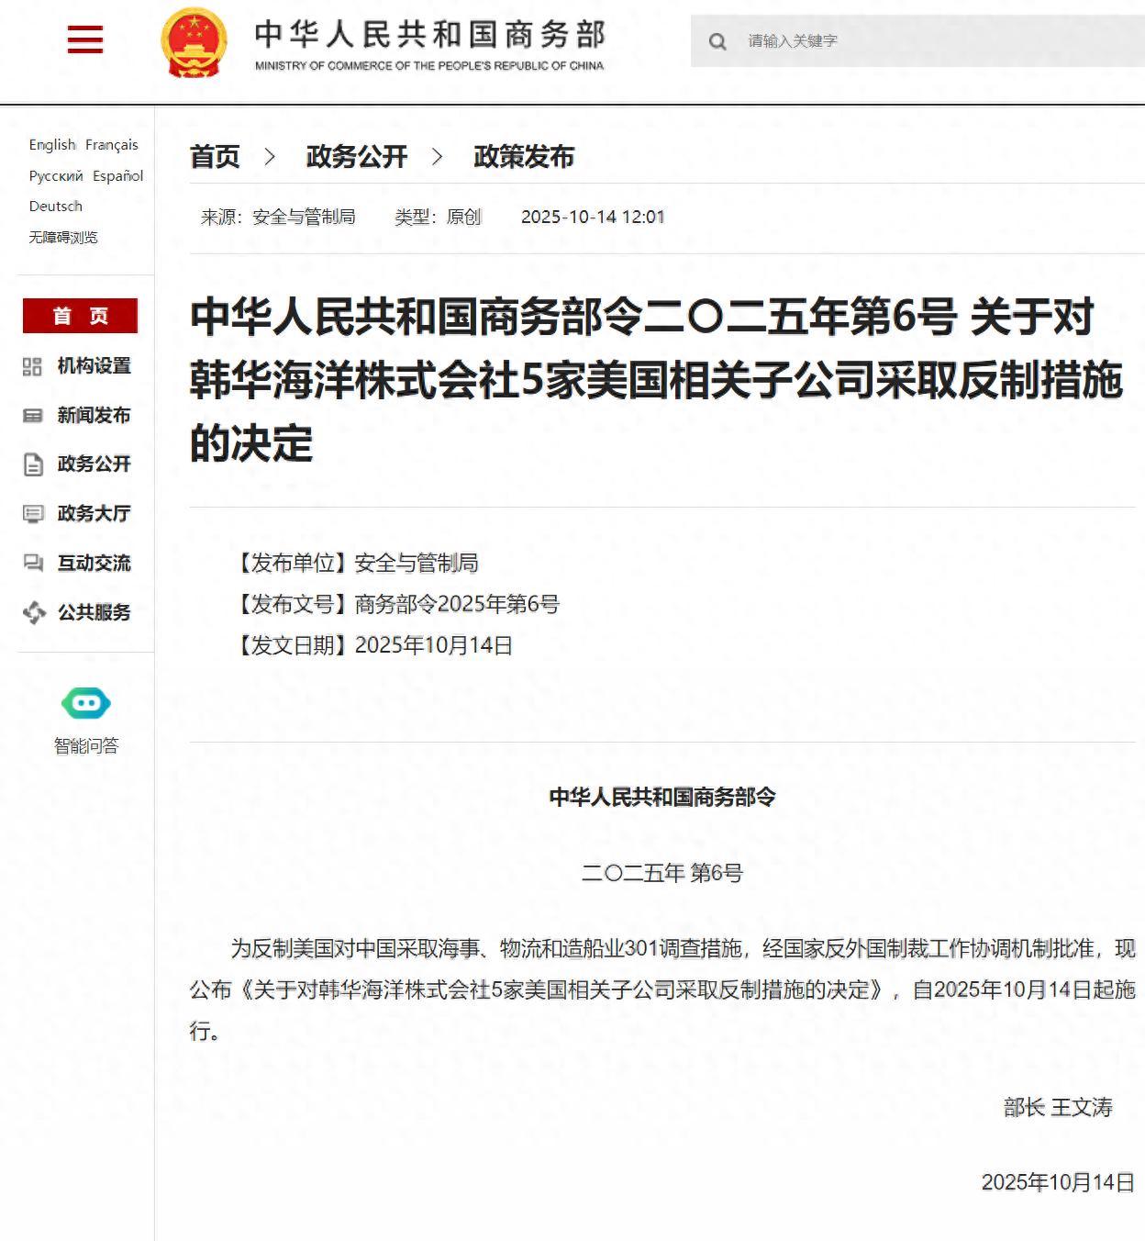This screenshot has width=1145, height=1241.
Task: Click the search magnifier icon
Action: pos(717,41)
